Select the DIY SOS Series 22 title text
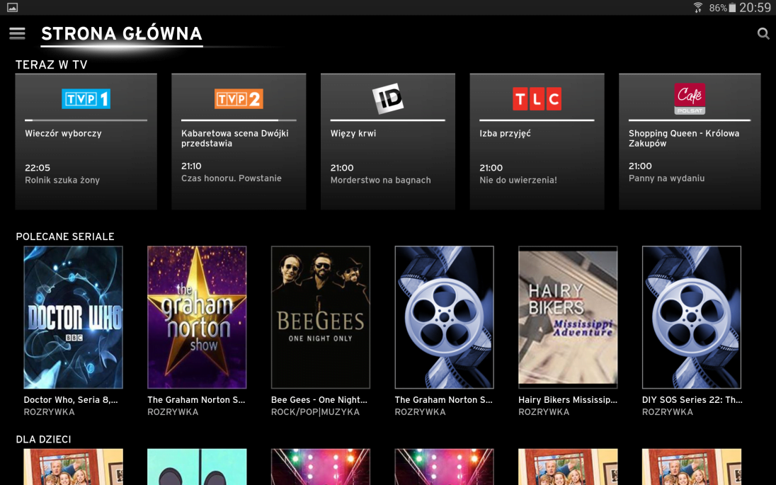The image size is (776, 485). (692, 400)
